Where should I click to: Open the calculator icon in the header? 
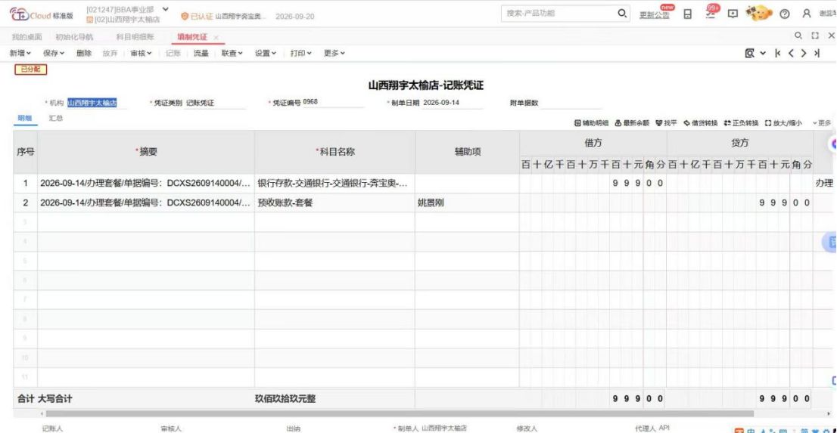tap(687, 14)
